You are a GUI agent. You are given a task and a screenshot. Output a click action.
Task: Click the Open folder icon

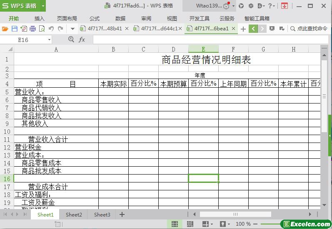coord(5,29)
